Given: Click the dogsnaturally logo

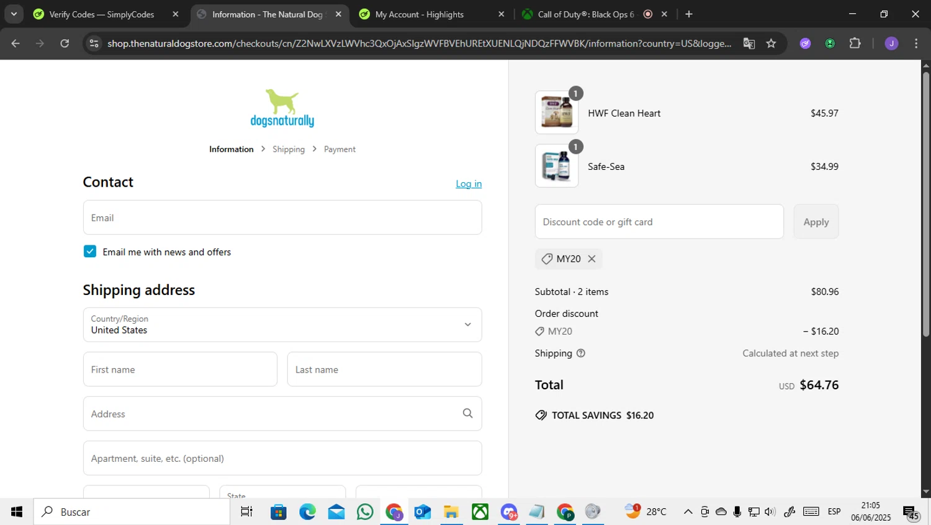Looking at the screenshot, I should tap(282, 108).
